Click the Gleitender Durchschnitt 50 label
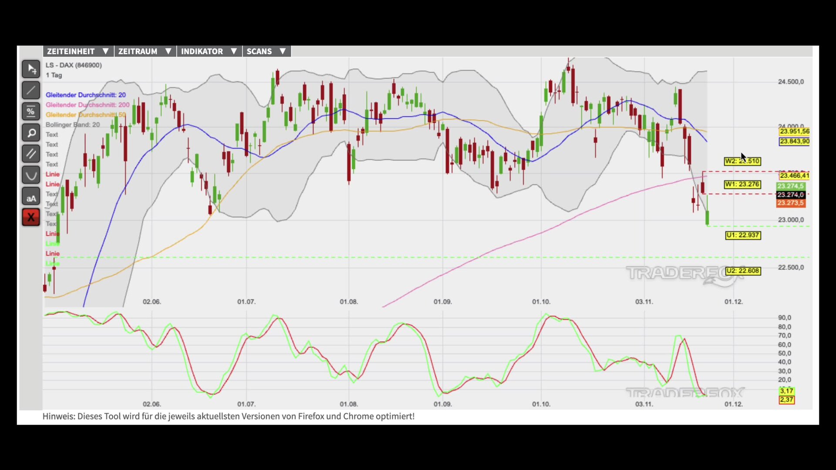This screenshot has width=836, height=470. tap(86, 115)
